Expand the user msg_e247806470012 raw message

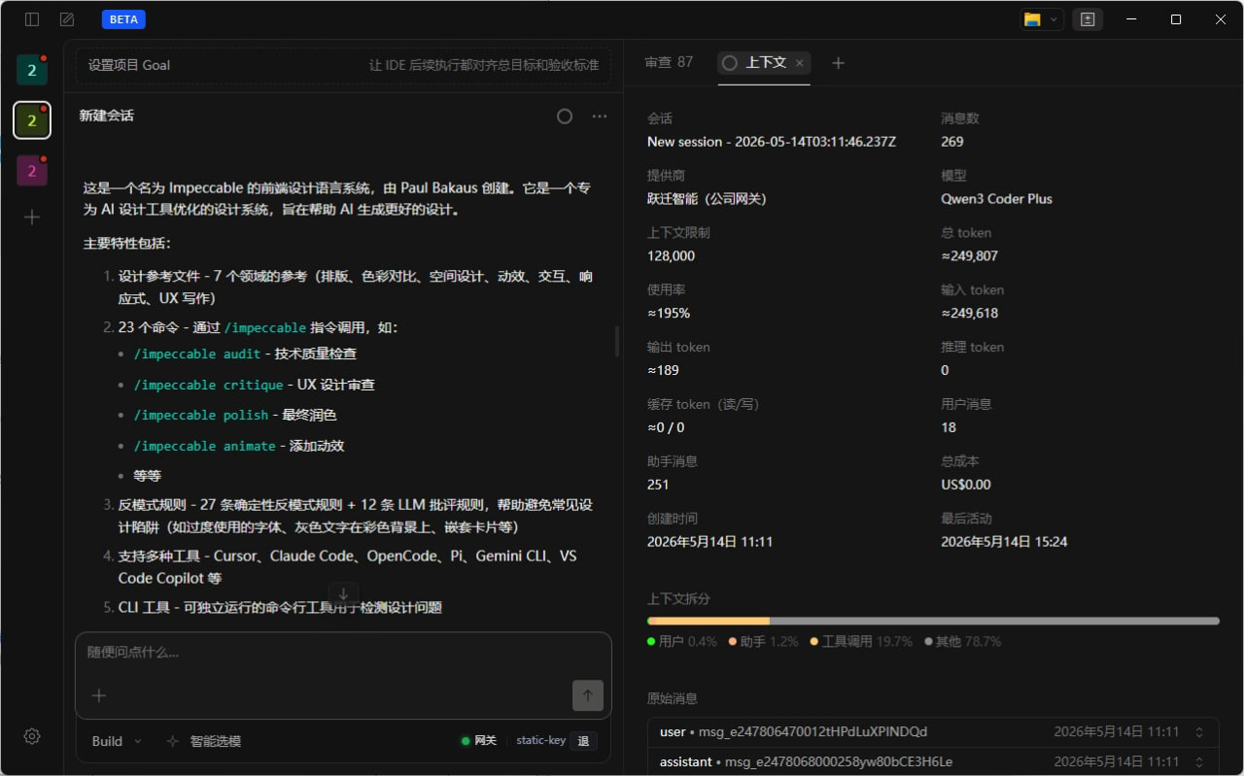point(933,731)
